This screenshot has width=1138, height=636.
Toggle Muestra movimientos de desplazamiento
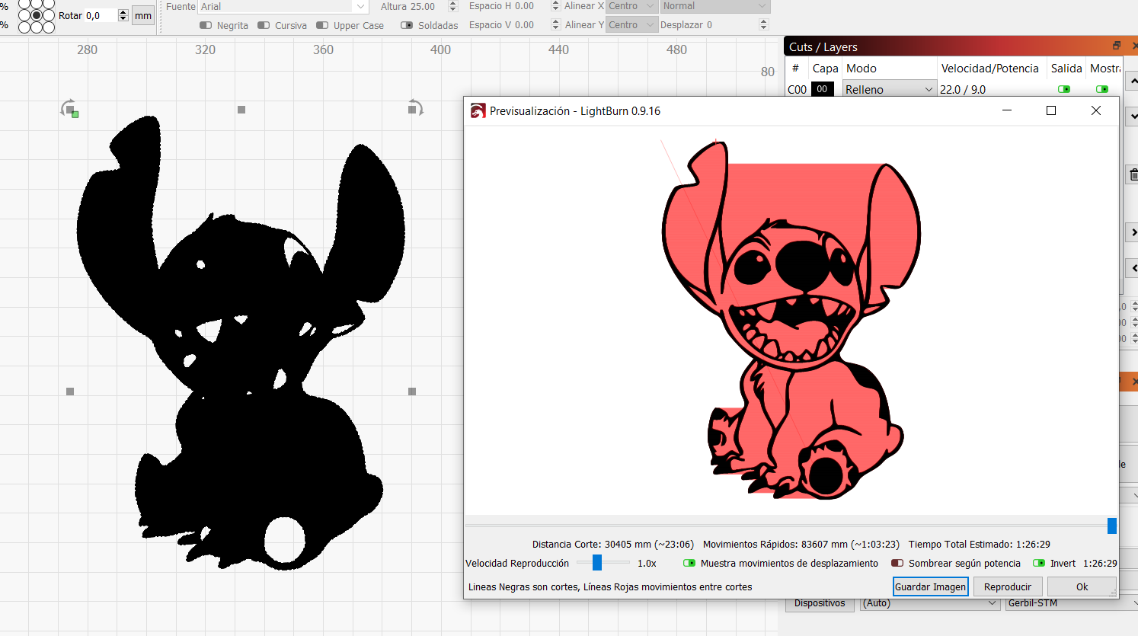[x=689, y=563]
